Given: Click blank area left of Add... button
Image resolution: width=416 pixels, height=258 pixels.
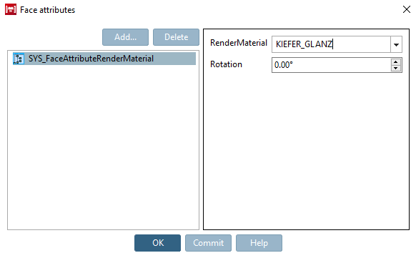Looking at the screenshot, I should pos(53,37).
